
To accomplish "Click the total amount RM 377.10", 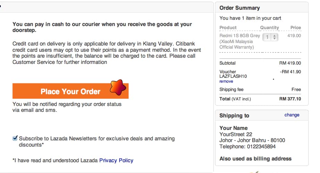I will pos(290,99).
